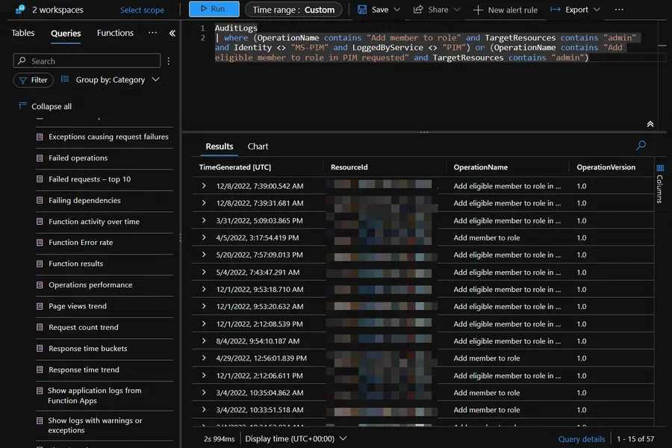Viewport: 672px width, 448px height.
Task: Switch to the Functions tab
Action: tap(115, 33)
